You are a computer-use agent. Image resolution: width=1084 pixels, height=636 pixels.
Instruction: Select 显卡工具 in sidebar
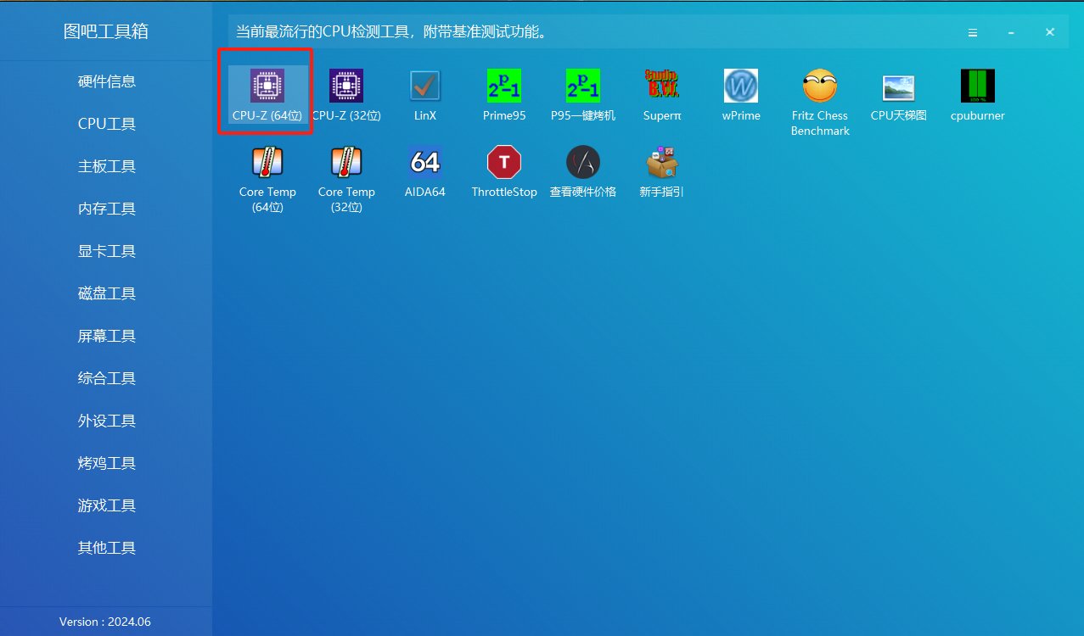[107, 251]
